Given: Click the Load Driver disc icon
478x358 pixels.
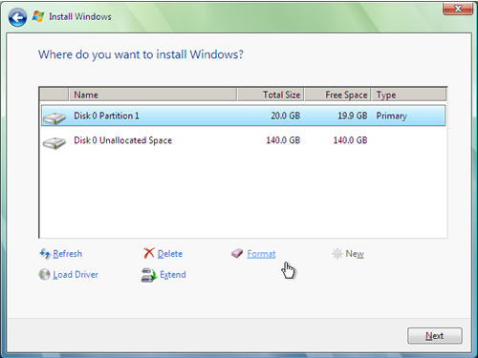Looking at the screenshot, I should click(x=44, y=274).
